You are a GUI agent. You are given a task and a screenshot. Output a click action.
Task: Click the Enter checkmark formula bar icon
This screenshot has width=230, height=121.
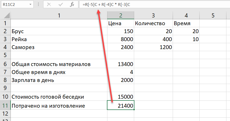(x=61, y=4)
